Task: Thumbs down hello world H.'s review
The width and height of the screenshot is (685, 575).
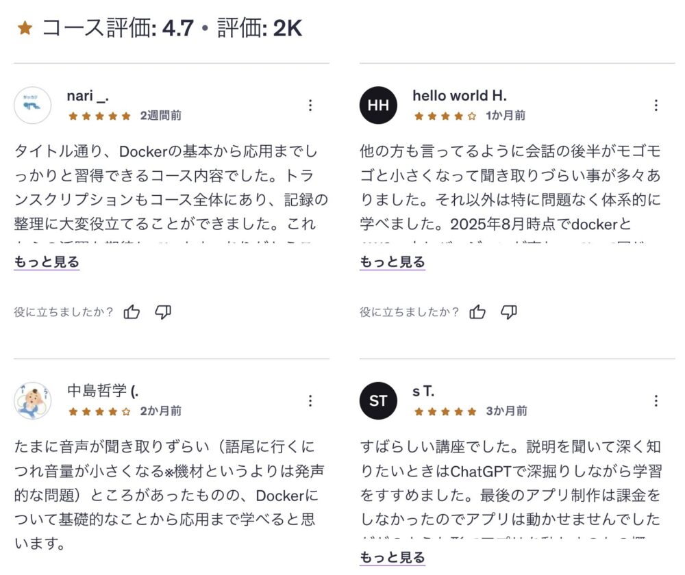Action: (x=509, y=312)
